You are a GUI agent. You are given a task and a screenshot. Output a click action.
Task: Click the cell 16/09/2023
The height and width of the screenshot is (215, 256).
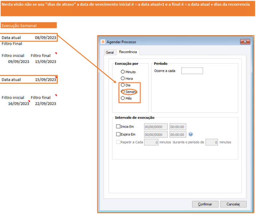19,104
